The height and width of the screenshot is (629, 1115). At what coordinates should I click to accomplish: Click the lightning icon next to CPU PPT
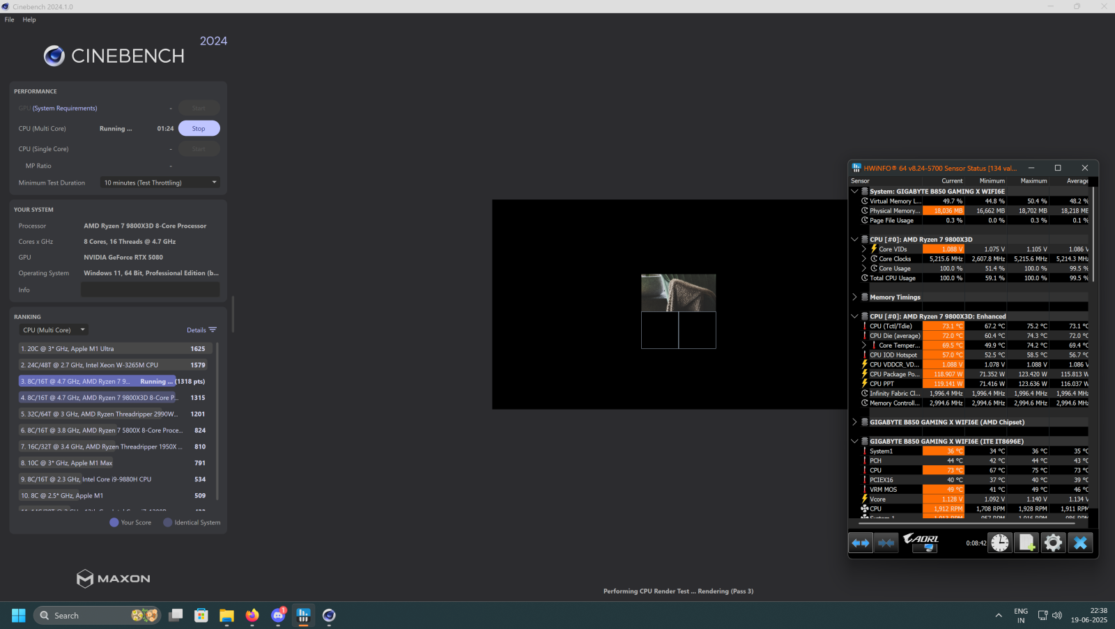click(865, 384)
